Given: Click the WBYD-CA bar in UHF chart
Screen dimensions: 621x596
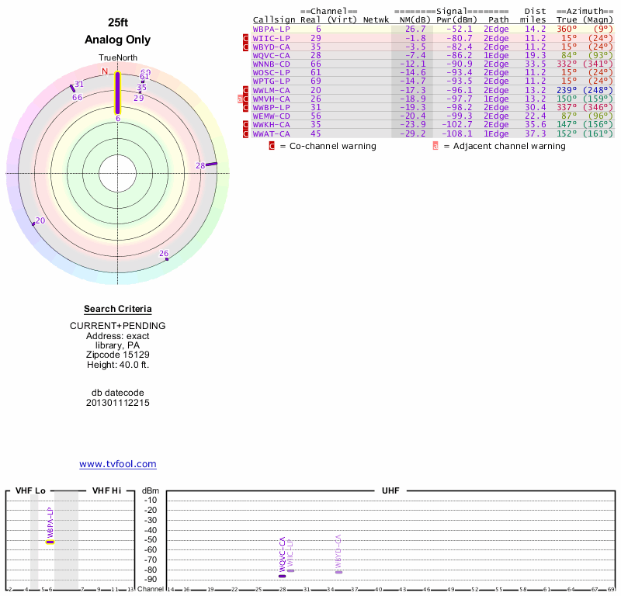Looking at the screenshot, I should click(x=338, y=571).
